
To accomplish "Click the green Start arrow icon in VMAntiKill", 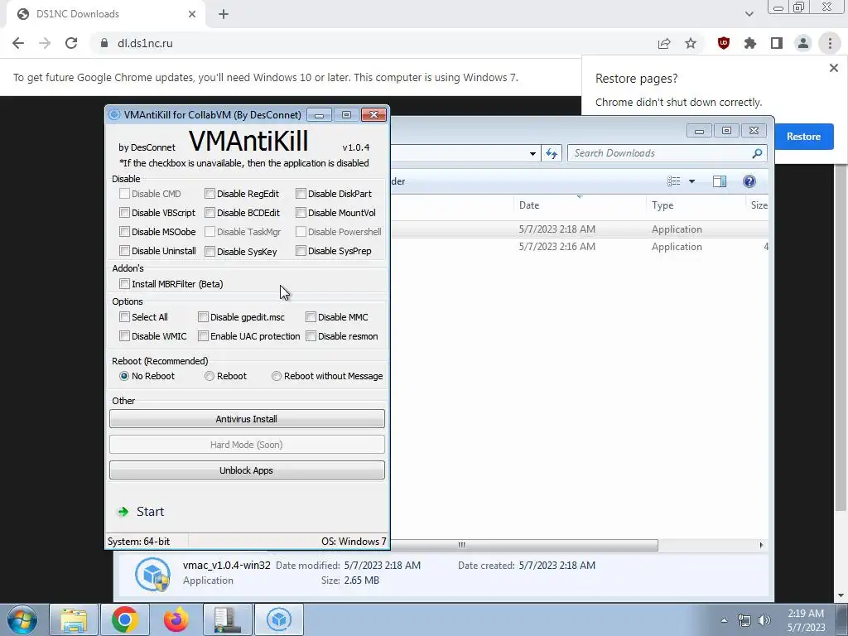I will click(x=123, y=512).
